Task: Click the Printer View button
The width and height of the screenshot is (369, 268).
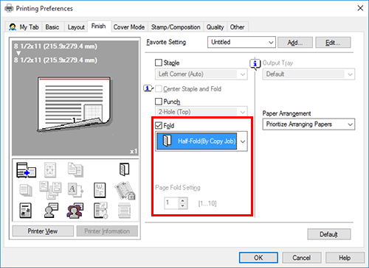Action: click(x=43, y=231)
